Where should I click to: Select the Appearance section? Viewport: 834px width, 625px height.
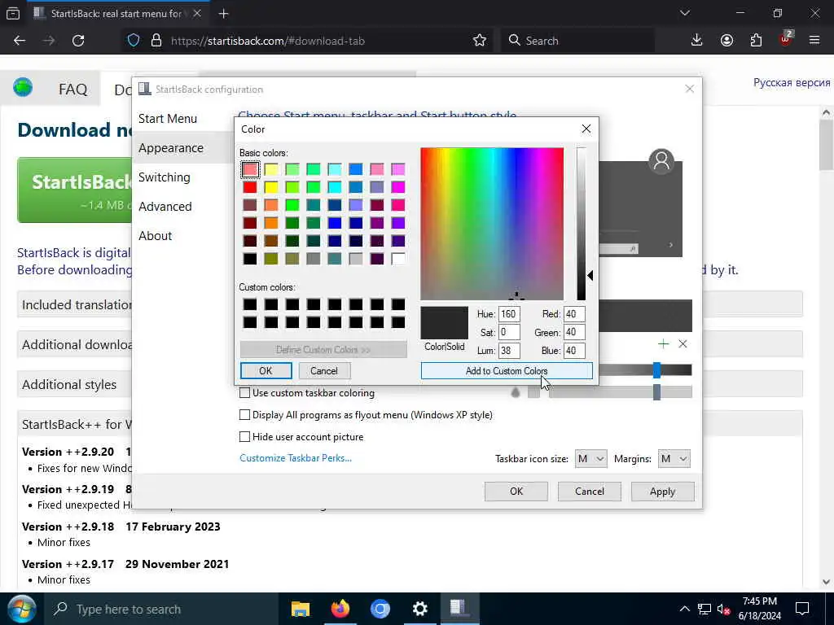point(171,148)
